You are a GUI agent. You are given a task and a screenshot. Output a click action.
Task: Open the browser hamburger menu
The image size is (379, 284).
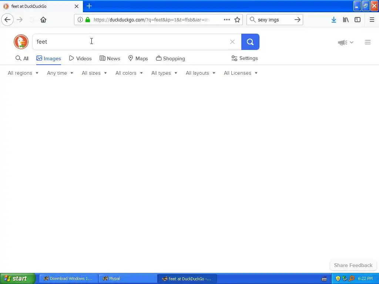[x=372, y=20]
